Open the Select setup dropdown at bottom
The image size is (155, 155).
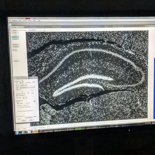[26, 129]
